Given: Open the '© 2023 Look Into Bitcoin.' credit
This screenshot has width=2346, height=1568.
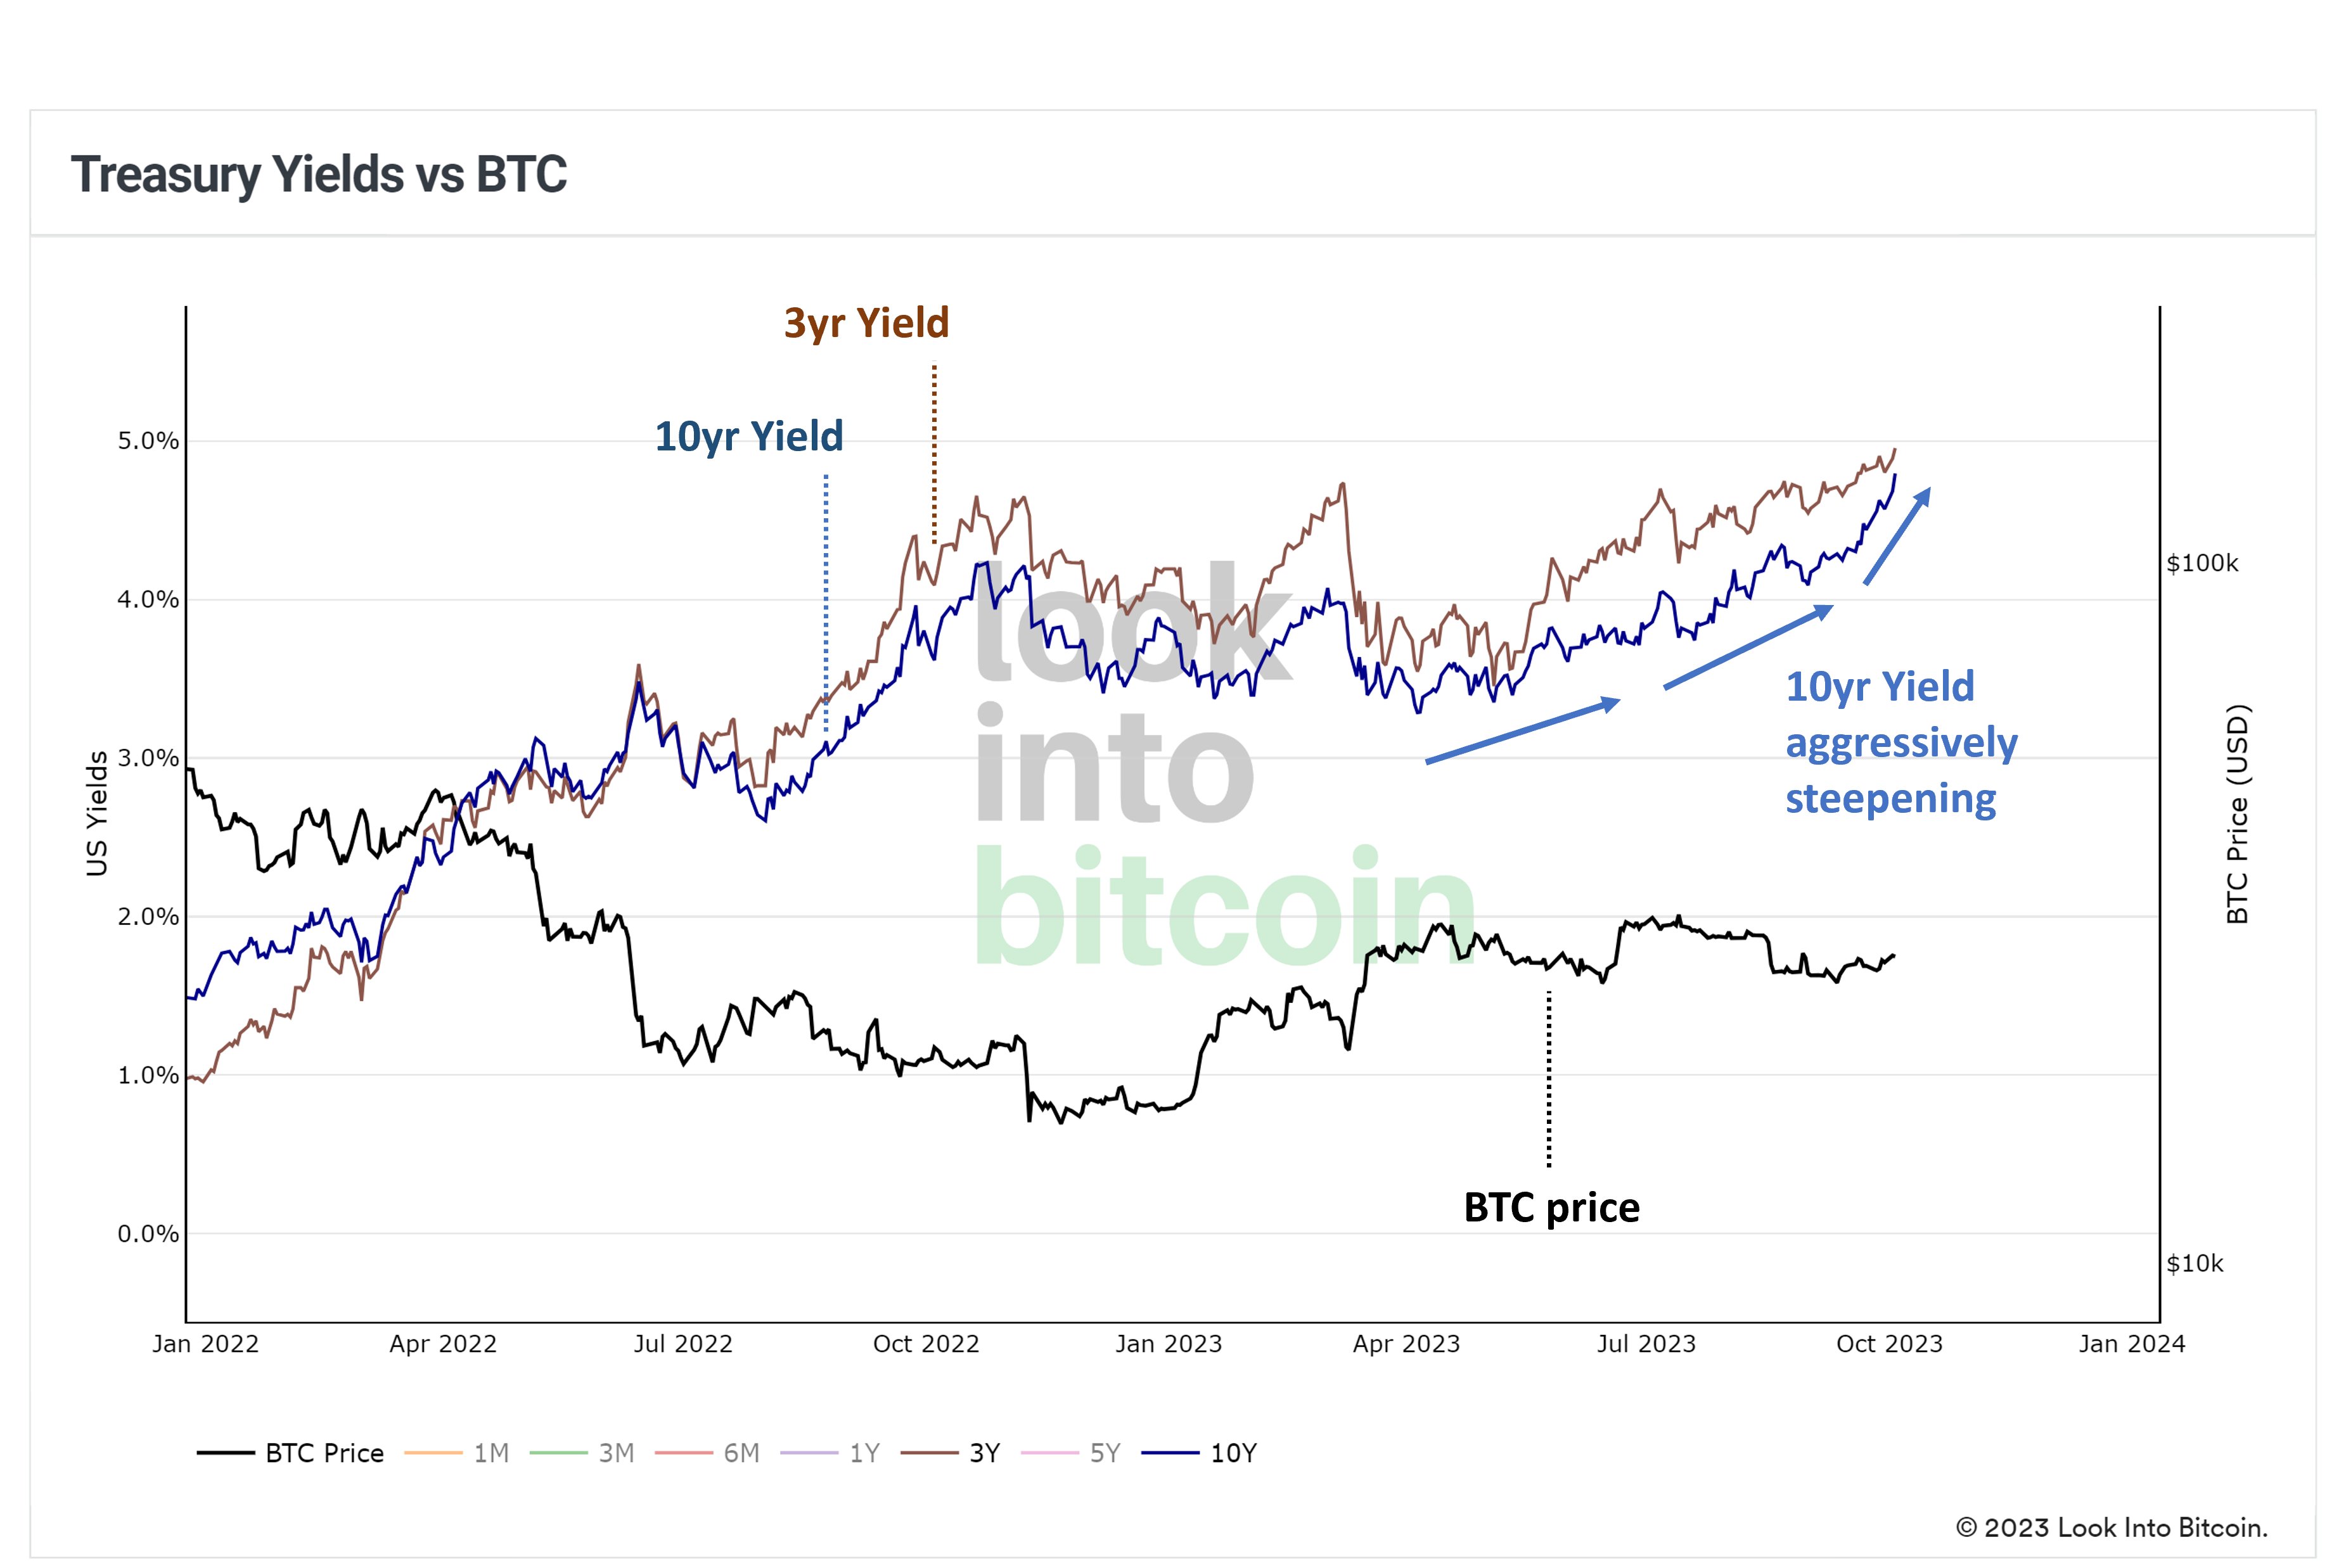Looking at the screenshot, I should (x=2111, y=1527).
